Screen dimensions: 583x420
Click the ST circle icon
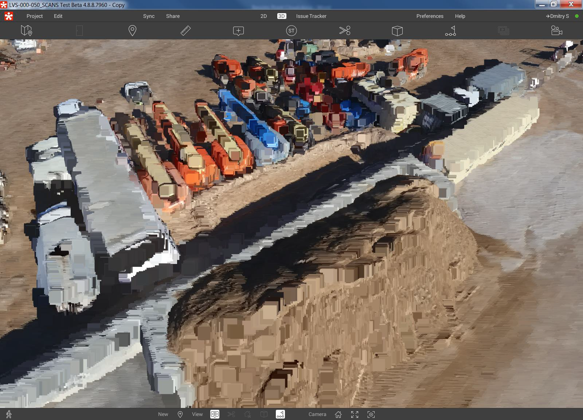click(291, 31)
